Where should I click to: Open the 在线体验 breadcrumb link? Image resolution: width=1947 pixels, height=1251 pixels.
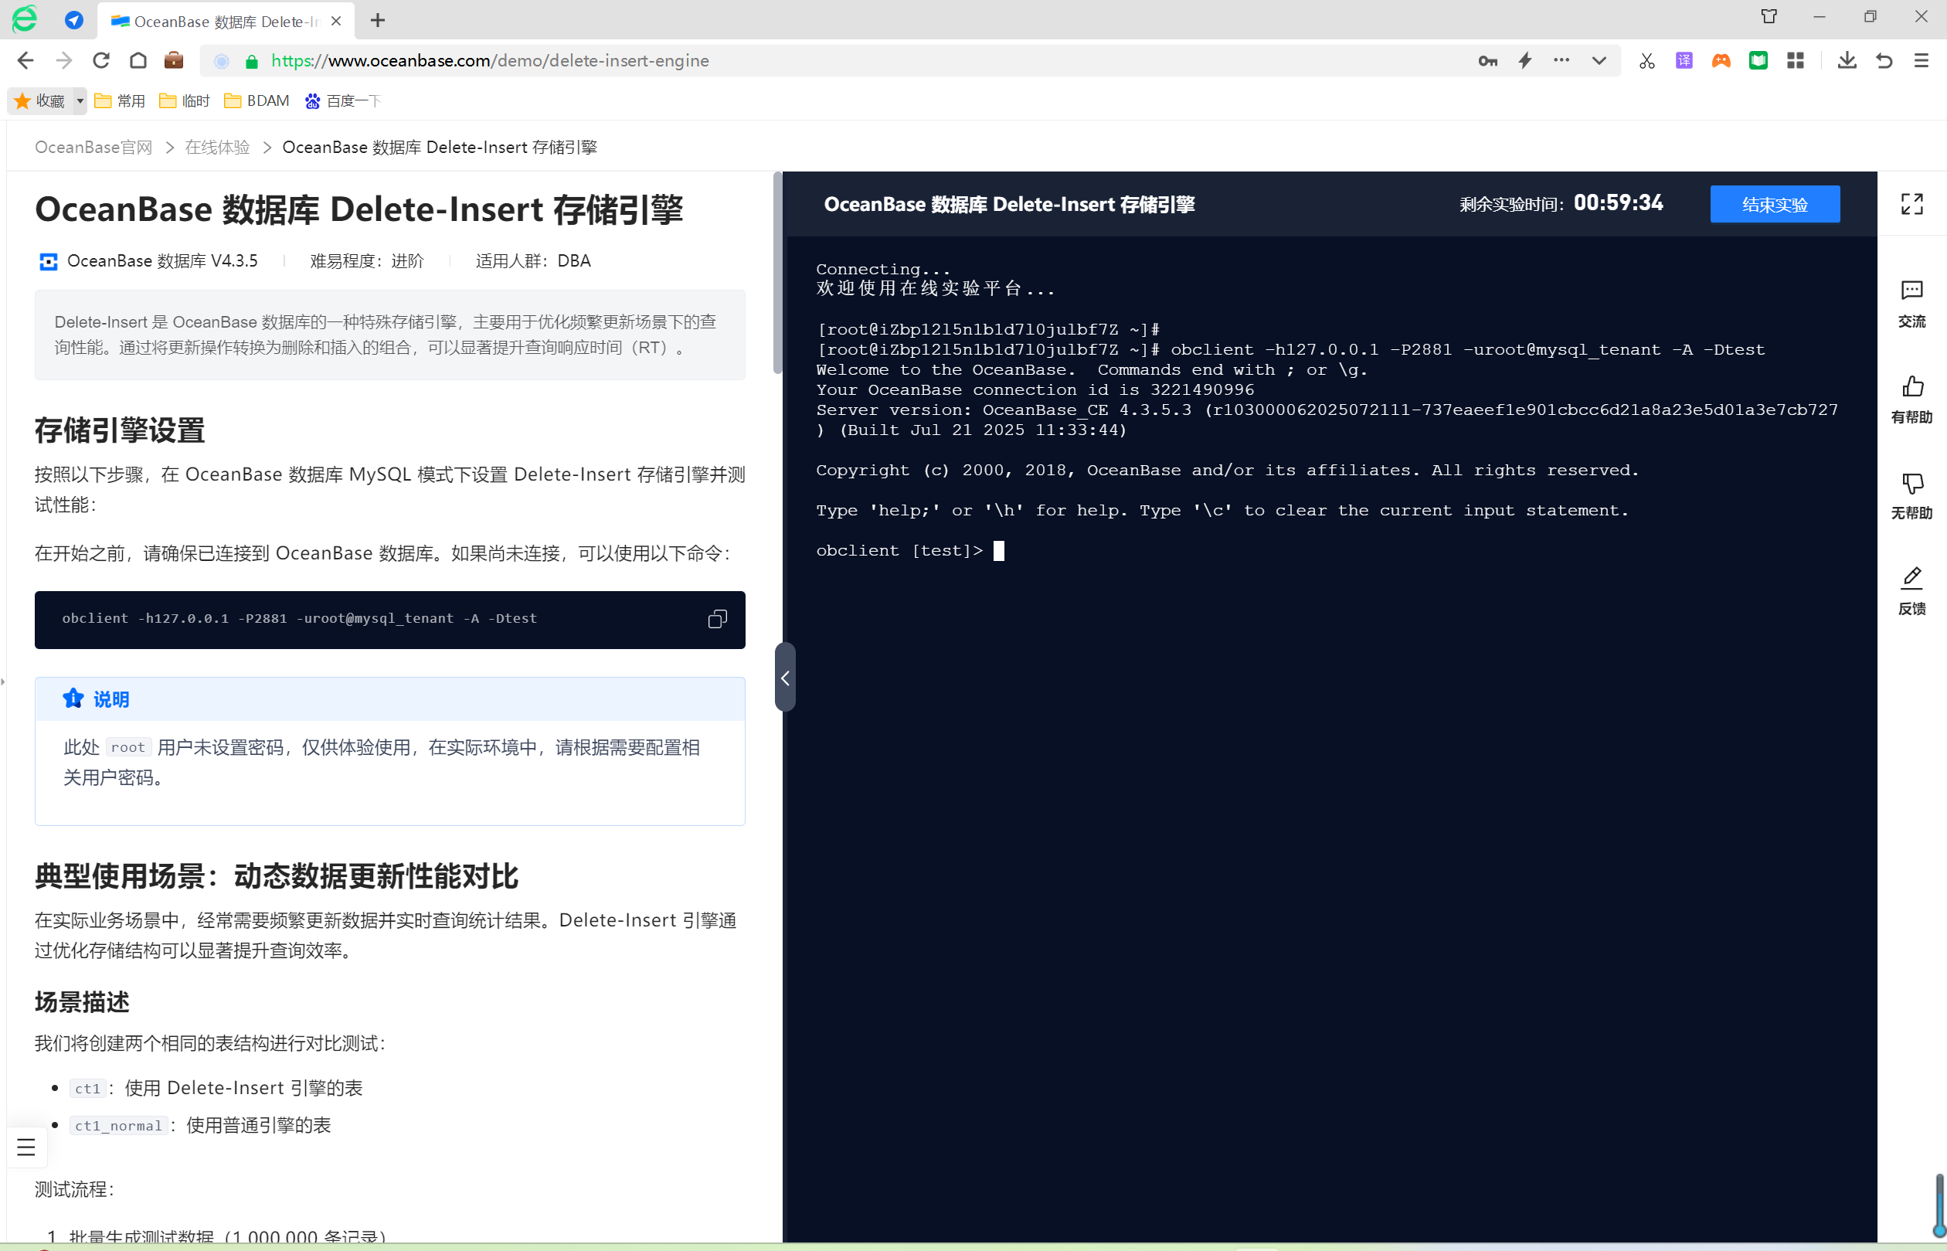217,147
